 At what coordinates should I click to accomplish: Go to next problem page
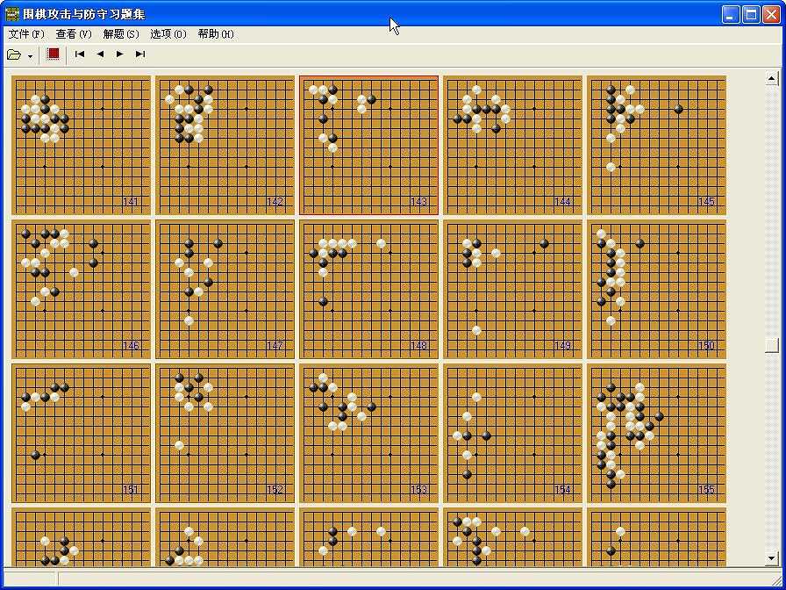click(x=120, y=54)
